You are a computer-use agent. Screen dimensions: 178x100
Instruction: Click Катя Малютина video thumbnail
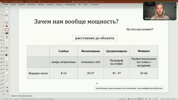[160, 11]
